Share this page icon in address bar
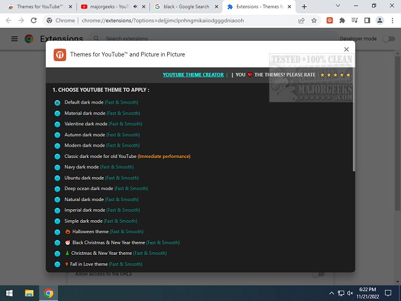401x301 pixels. point(302,20)
